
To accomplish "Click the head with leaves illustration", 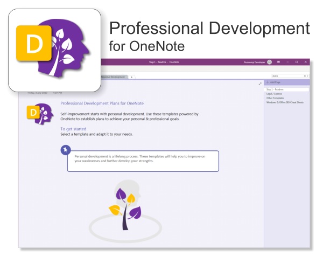I will (x=125, y=210).
